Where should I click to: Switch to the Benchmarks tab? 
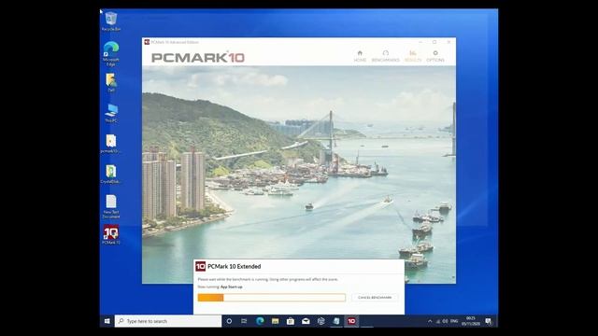[385, 56]
